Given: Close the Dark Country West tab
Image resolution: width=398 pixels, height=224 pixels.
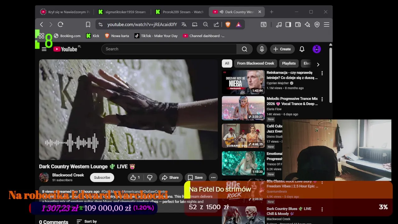Looking at the screenshot, I should 260,12.
